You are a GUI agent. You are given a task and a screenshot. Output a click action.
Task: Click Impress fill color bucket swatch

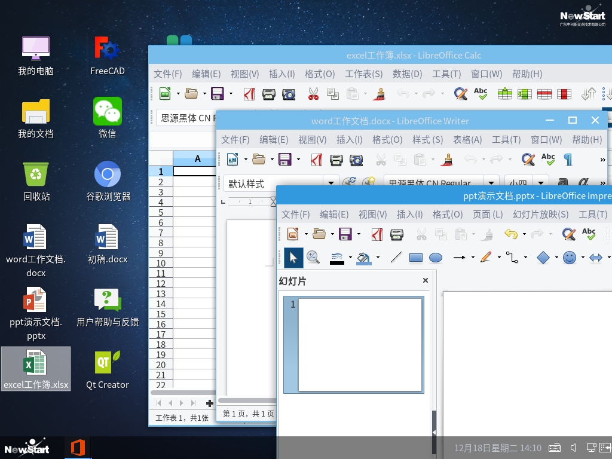[x=364, y=258]
